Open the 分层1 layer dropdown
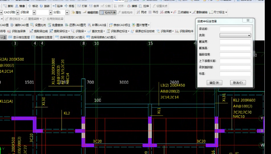This screenshot has width=271, height=154. click(67, 12)
